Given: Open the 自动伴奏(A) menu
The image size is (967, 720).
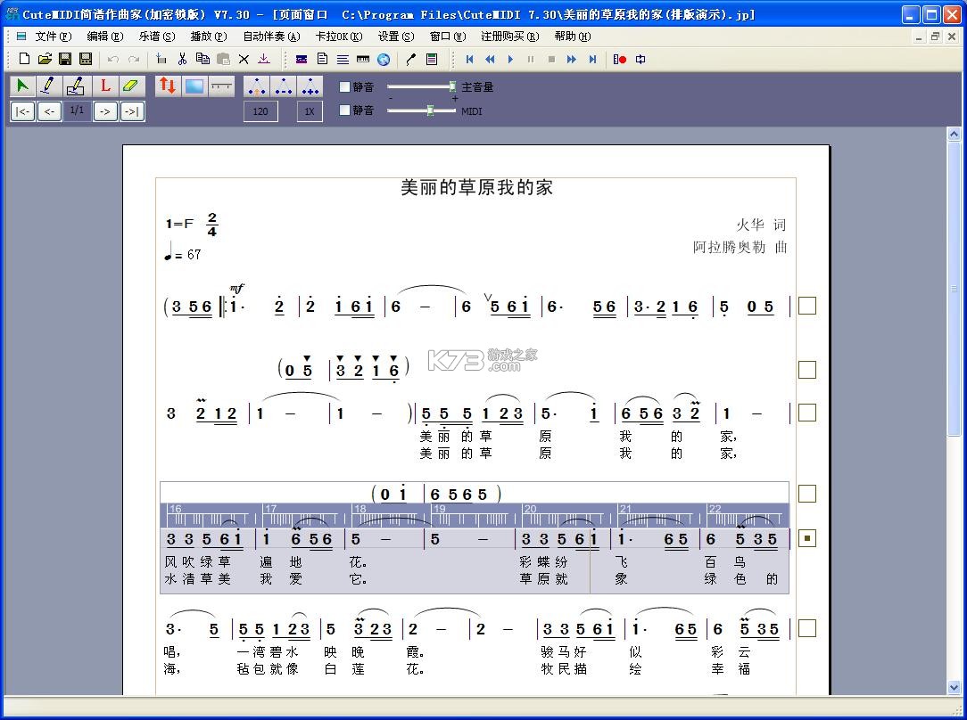Looking at the screenshot, I should pos(271,37).
